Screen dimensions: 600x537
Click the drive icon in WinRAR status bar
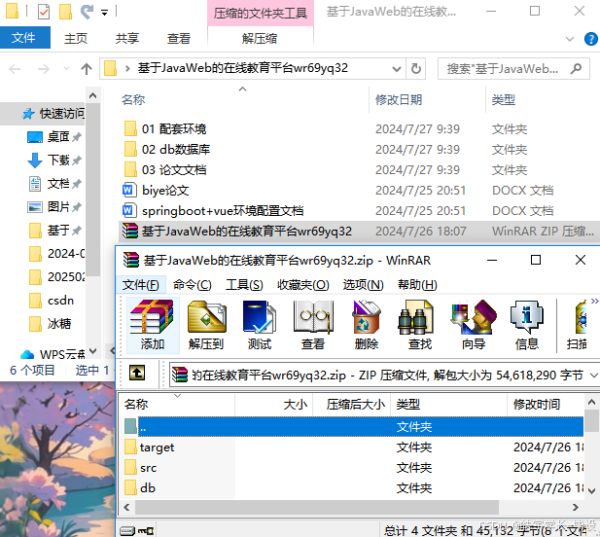127,531
